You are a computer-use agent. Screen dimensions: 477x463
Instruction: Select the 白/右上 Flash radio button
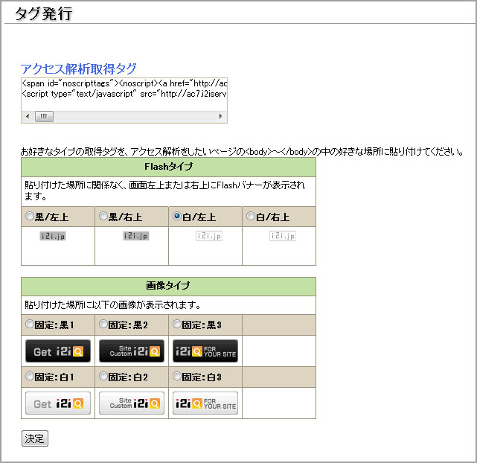click(250, 217)
